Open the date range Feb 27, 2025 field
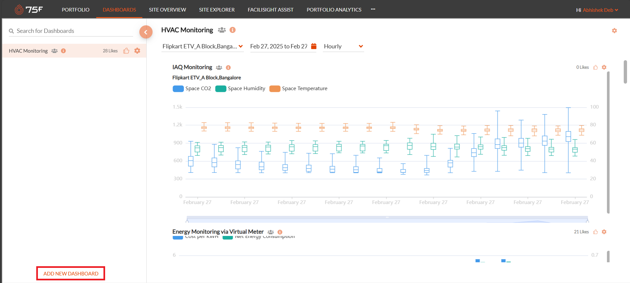Screen dimensions: 630x283 [x=279, y=46]
